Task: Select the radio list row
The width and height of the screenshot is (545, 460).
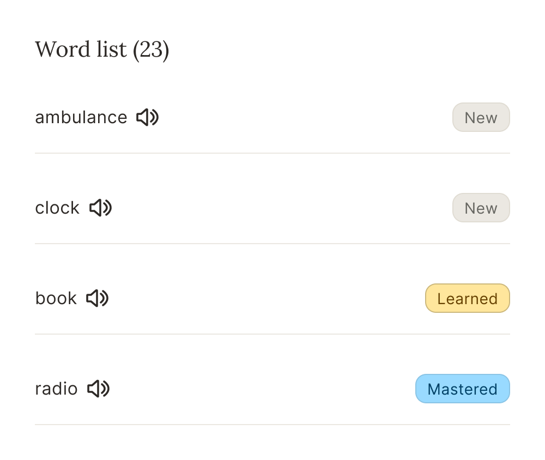Action: [57, 389]
